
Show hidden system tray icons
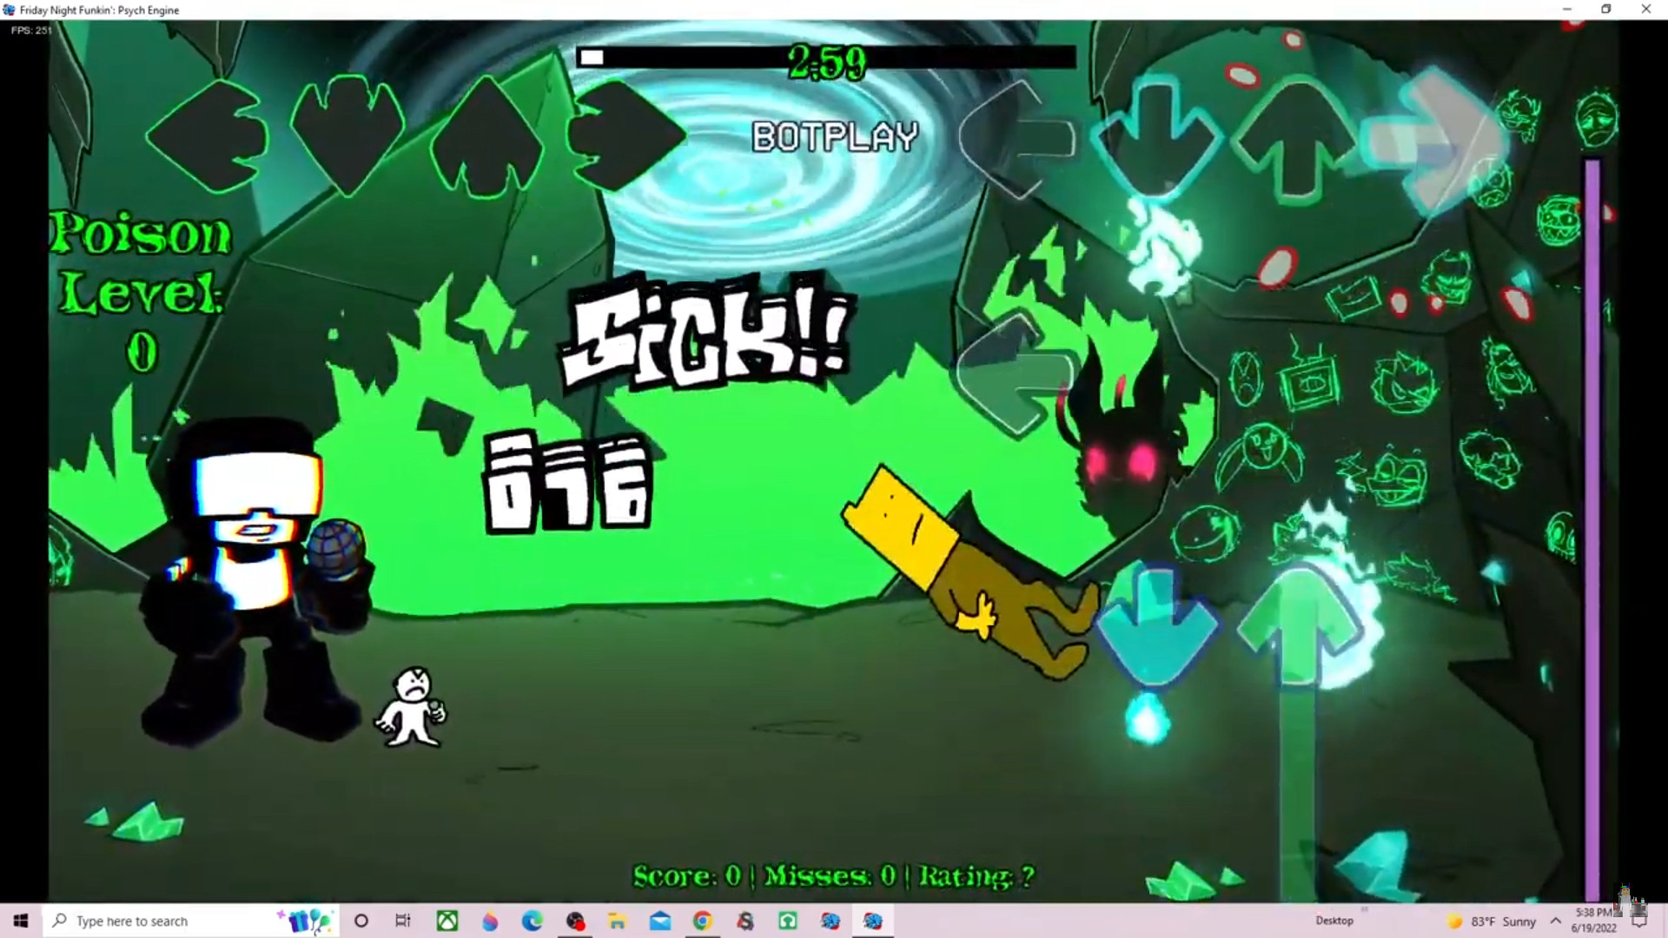pyautogui.click(x=1556, y=921)
